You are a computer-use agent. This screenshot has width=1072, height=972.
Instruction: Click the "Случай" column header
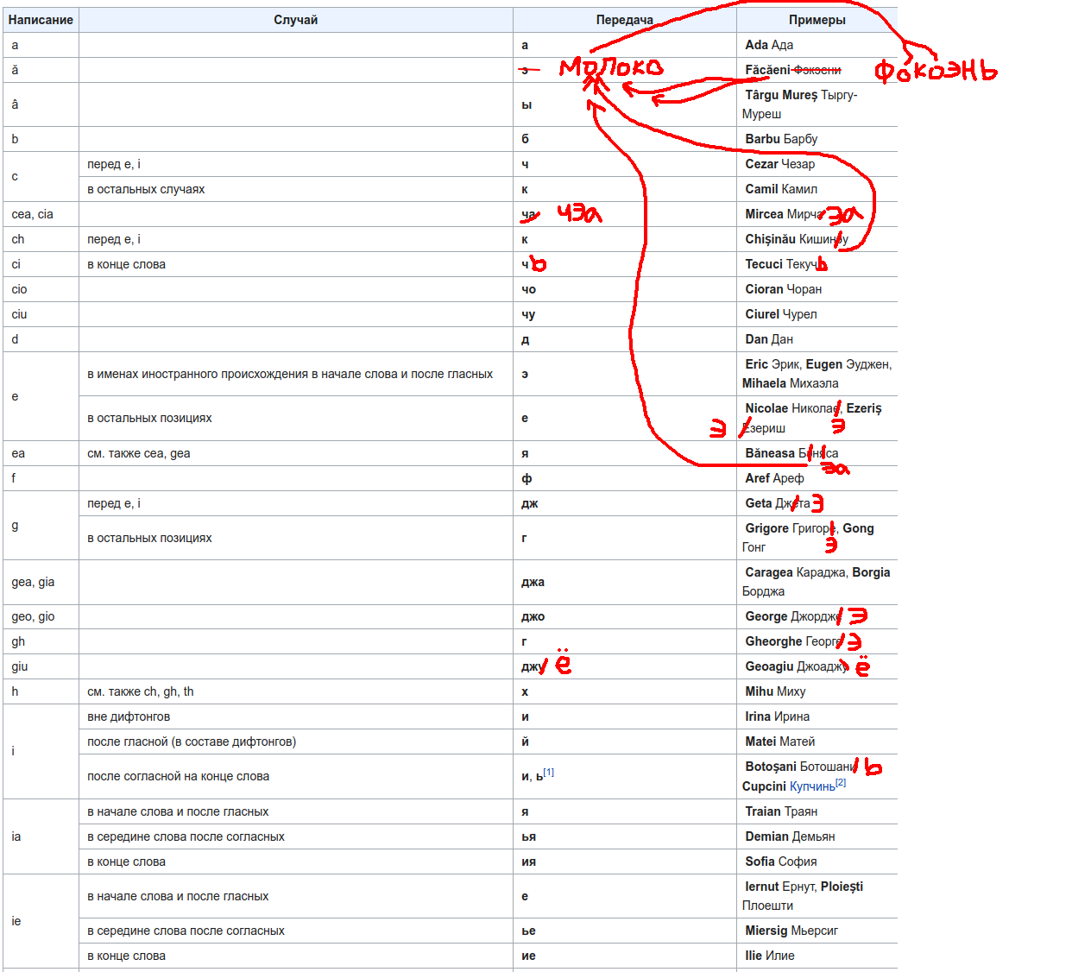(x=295, y=20)
